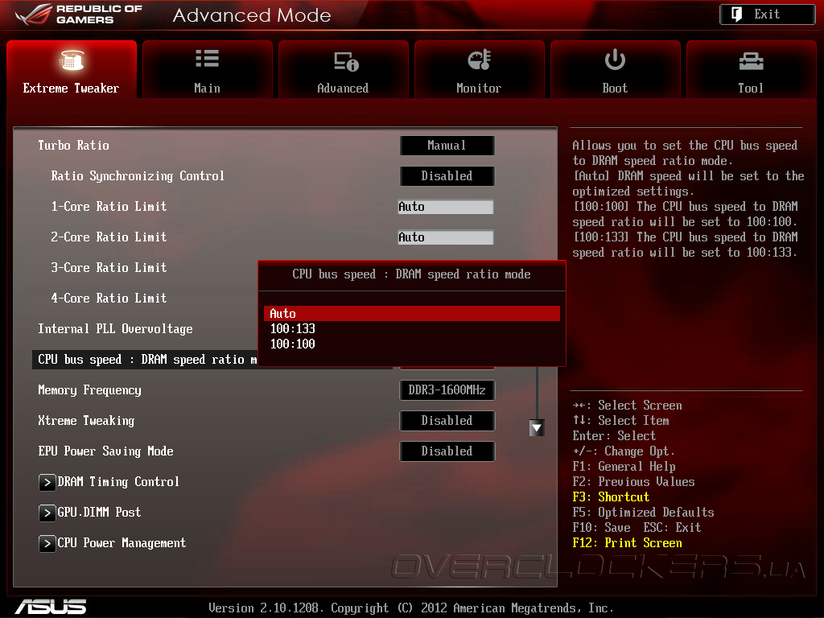Open Ratio Synchronizing Control Disabled dropdown

(x=447, y=176)
